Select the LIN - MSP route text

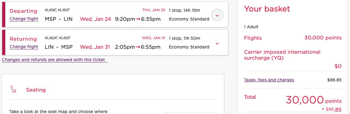tap(59, 47)
